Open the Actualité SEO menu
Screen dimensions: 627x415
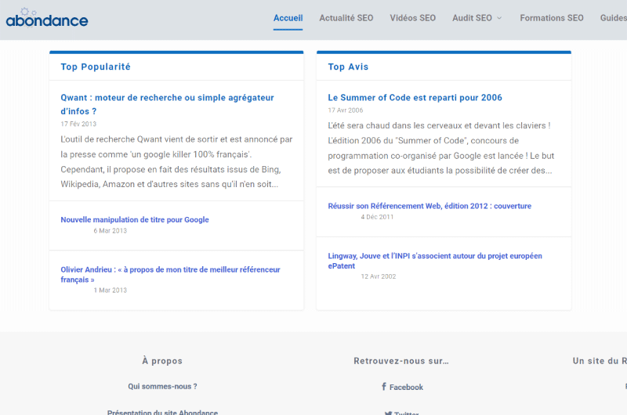346,18
